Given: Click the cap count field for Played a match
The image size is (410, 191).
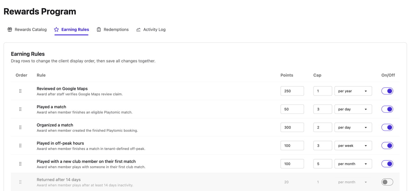Looking at the screenshot, I should click(323, 109).
